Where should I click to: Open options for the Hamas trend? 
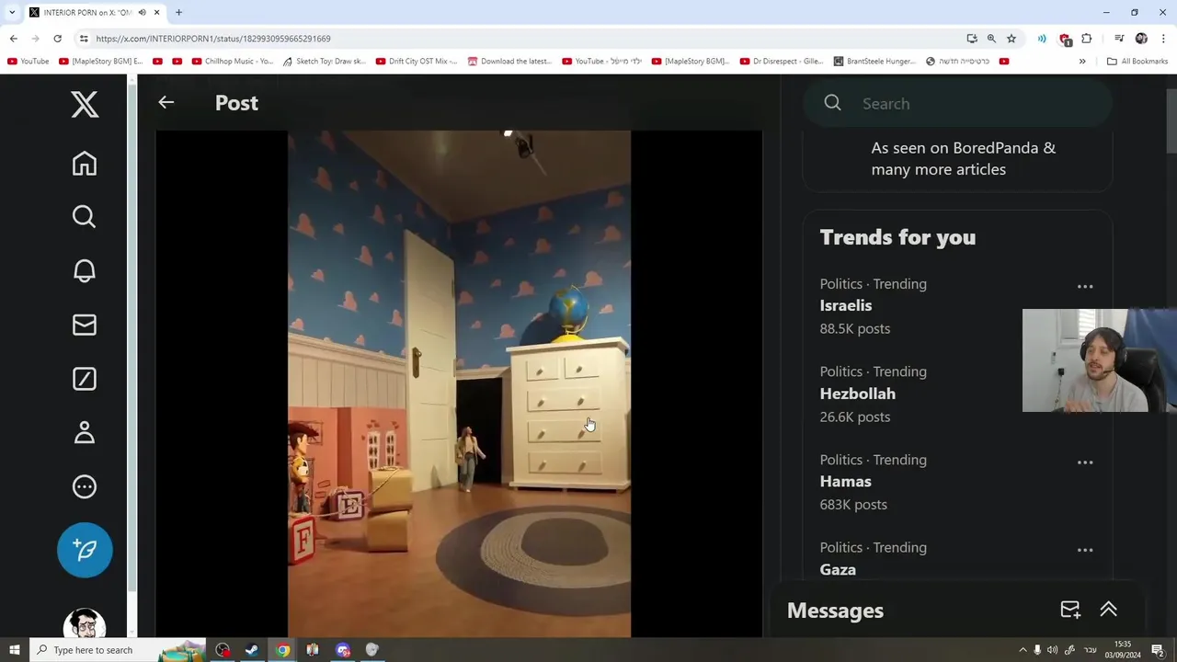1085,462
